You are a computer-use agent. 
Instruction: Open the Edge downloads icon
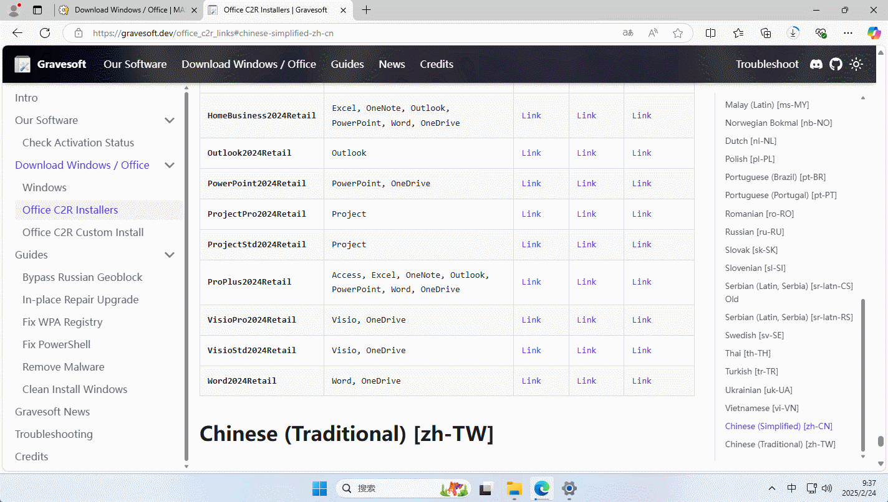click(x=793, y=33)
